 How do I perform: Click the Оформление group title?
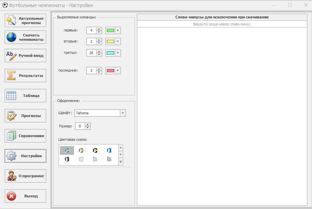pyautogui.click(x=68, y=101)
